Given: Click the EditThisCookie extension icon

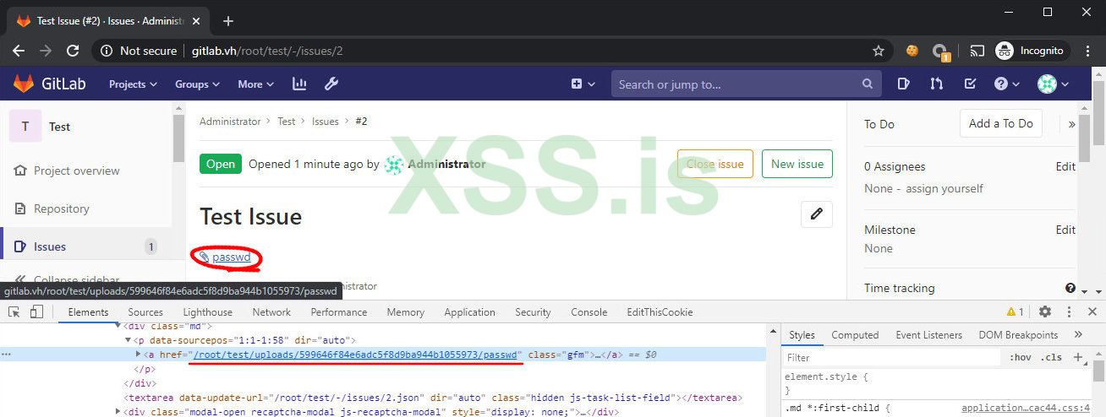Looking at the screenshot, I should point(912,51).
